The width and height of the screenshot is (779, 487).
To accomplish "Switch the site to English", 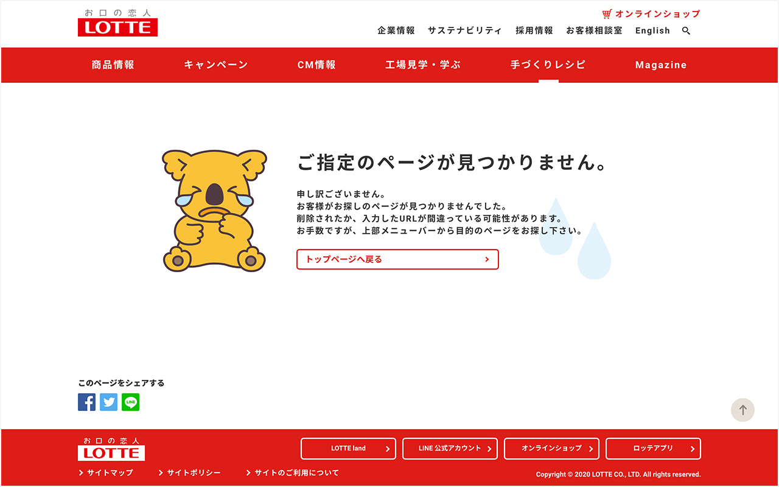I will pos(652,30).
